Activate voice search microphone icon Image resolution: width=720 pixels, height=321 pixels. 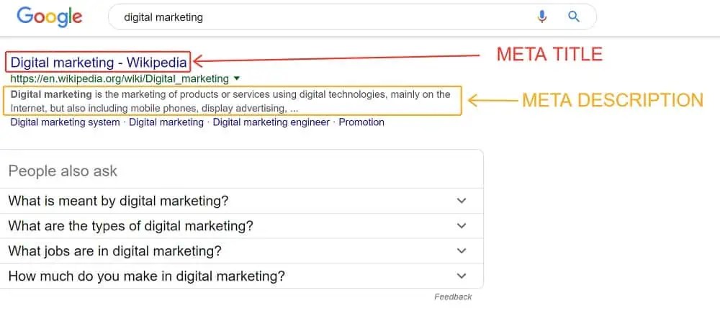click(x=542, y=17)
